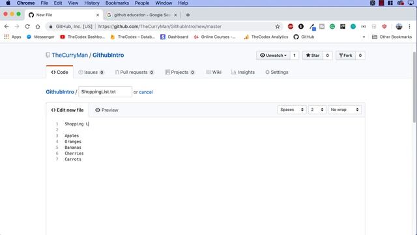
Task: Open the History menu
Action: point(92,3)
